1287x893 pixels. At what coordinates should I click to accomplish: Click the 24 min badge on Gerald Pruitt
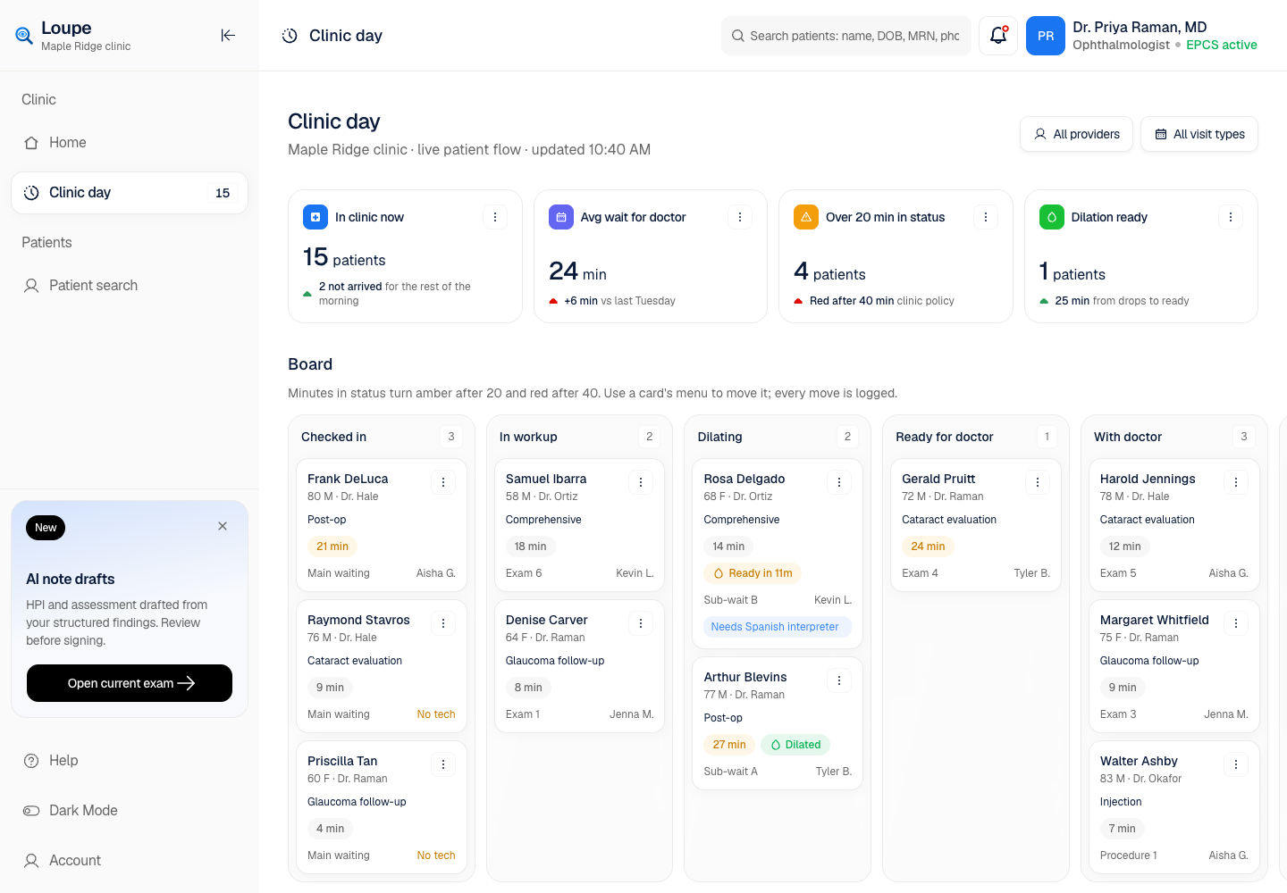click(x=928, y=547)
